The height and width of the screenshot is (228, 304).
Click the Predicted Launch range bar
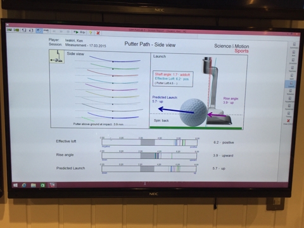click(x=149, y=169)
